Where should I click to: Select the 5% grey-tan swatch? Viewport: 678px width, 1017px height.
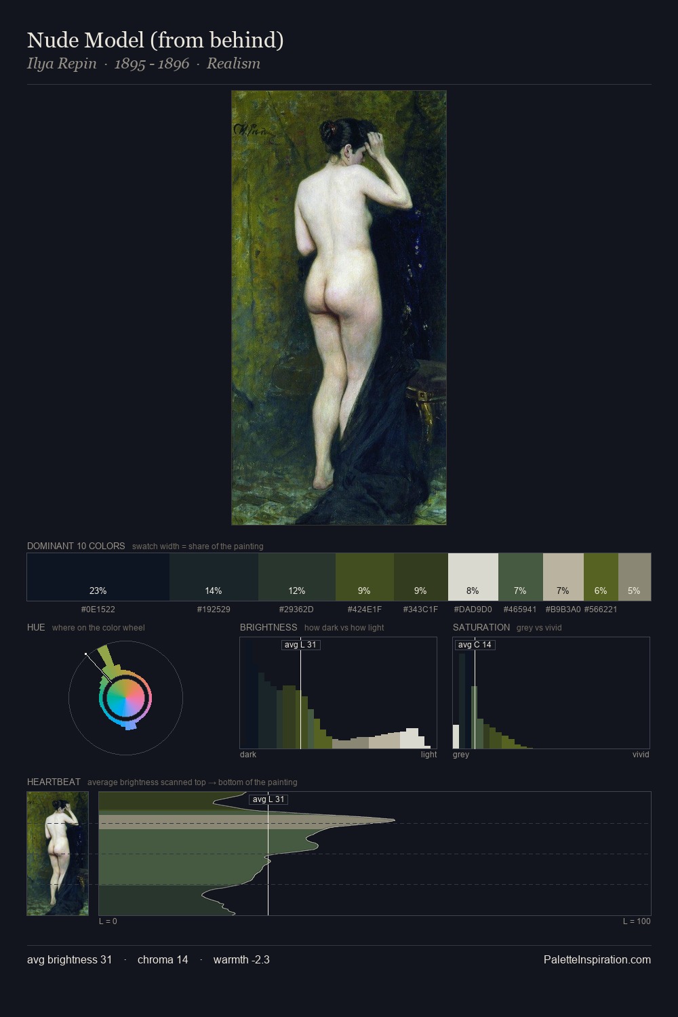pos(635,577)
